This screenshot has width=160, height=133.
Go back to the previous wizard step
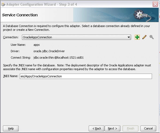(96, 128)
